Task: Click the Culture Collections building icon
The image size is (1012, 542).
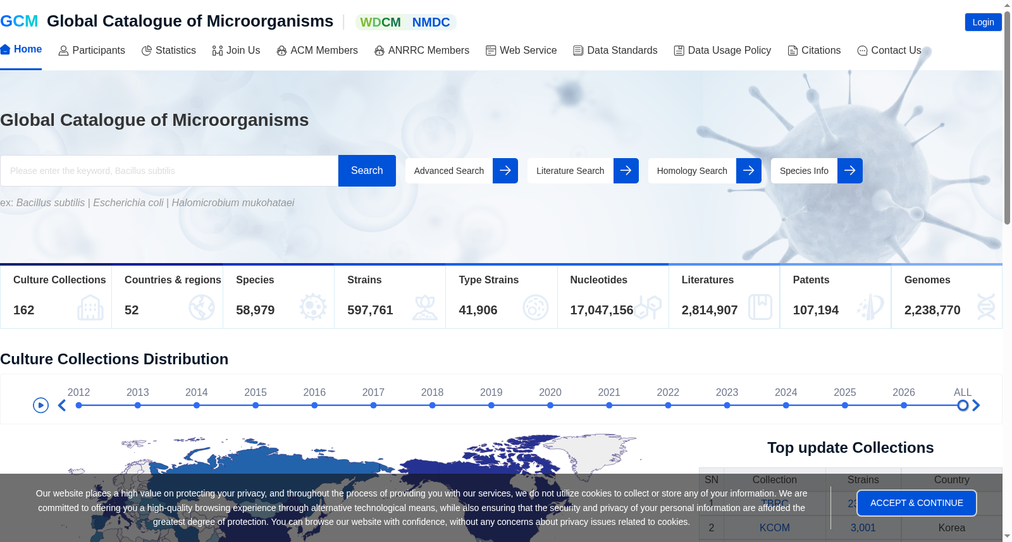Action: [90, 308]
